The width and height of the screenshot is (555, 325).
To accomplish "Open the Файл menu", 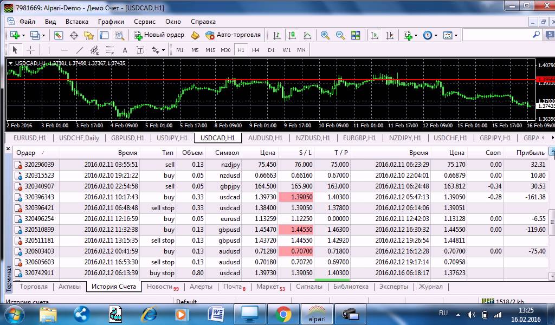I will click(x=27, y=22).
